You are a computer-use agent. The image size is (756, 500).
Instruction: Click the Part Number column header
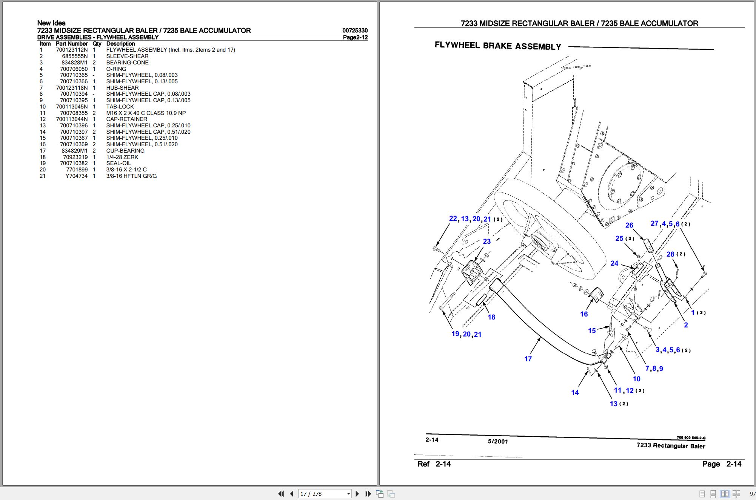click(x=72, y=44)
